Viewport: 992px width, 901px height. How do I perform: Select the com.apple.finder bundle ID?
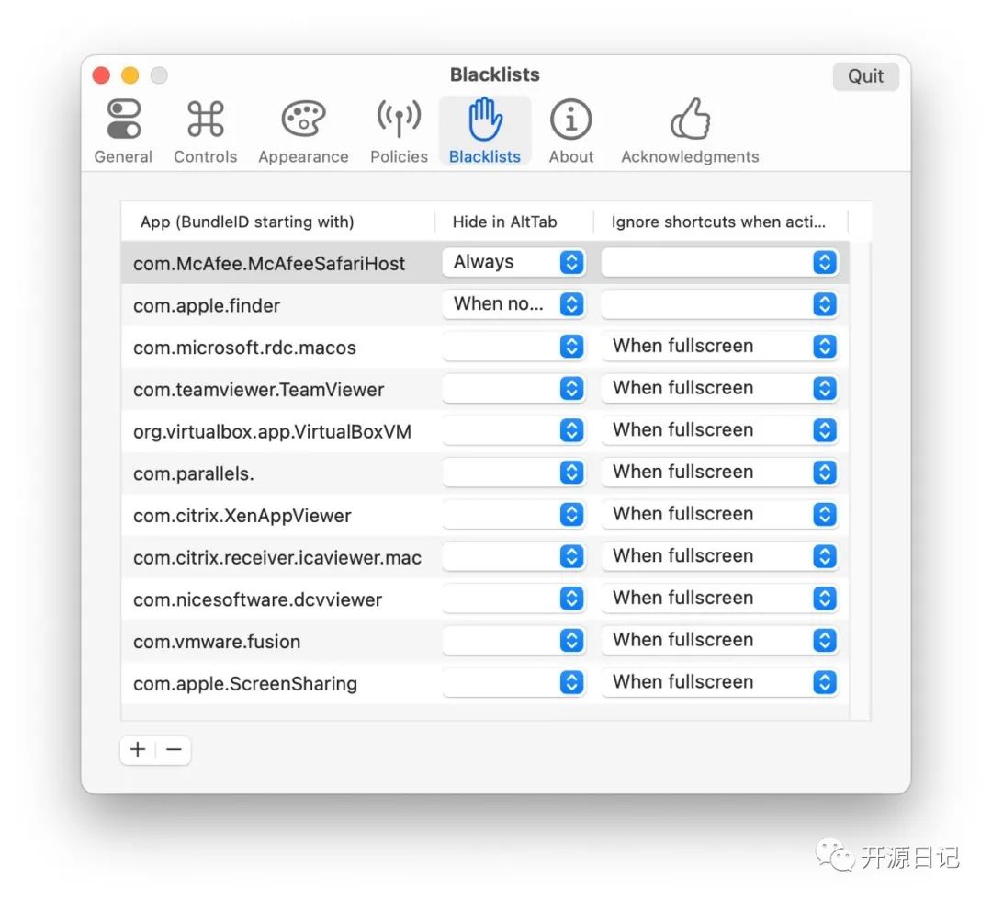pos(207,306)
